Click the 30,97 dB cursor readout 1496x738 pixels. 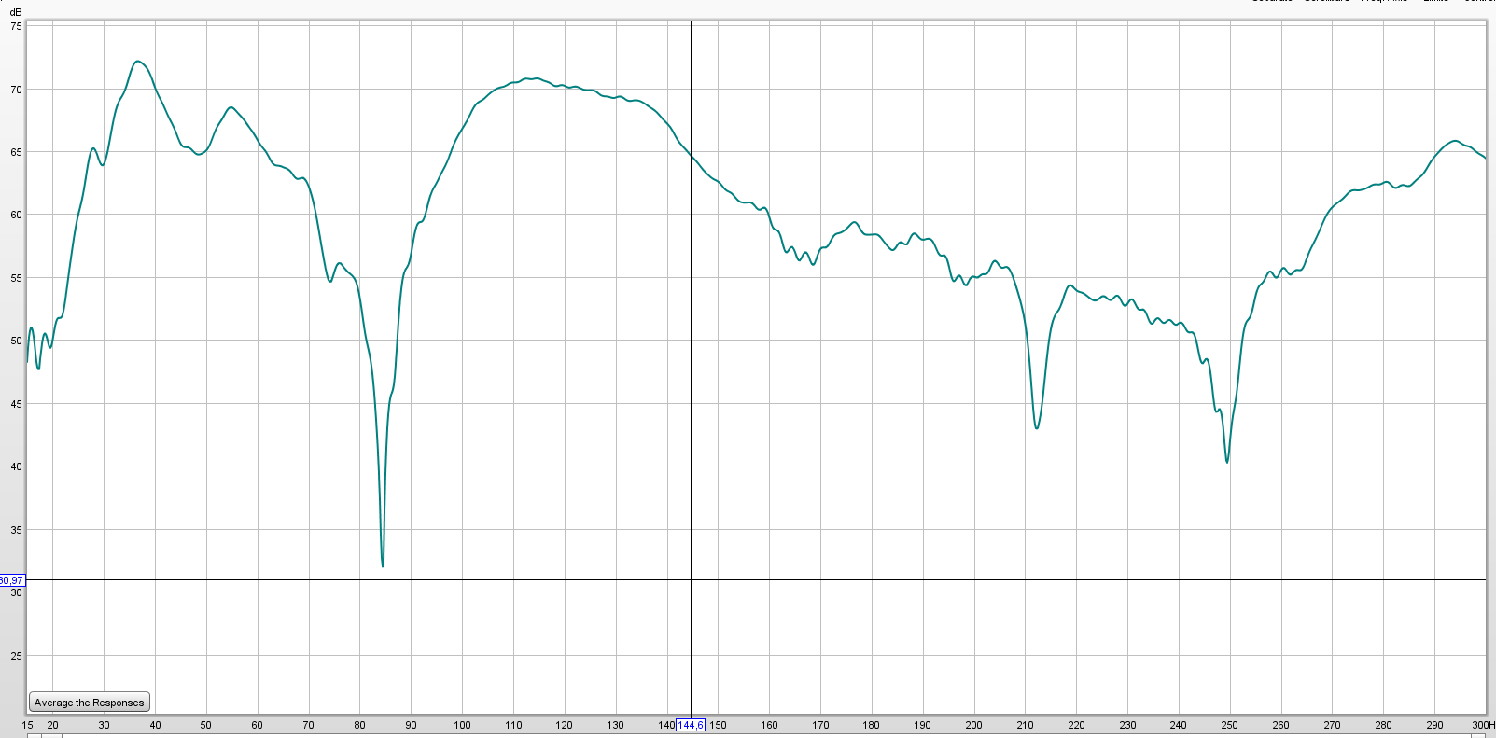click(x=12, y=580)
